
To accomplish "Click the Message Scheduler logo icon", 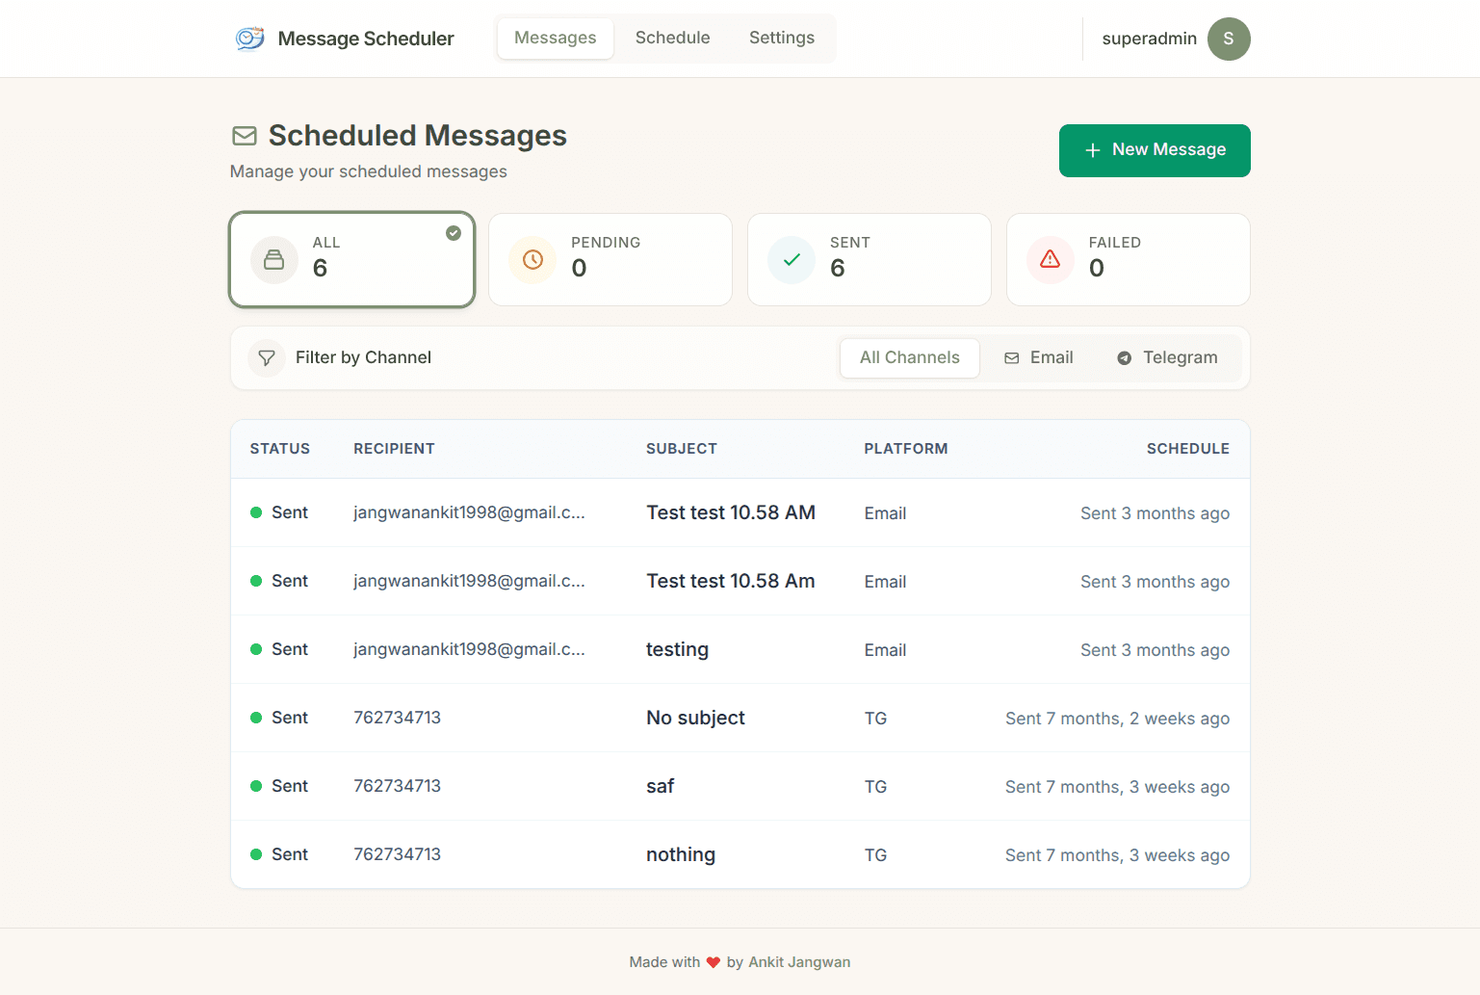I will click(x=250, y=39).
